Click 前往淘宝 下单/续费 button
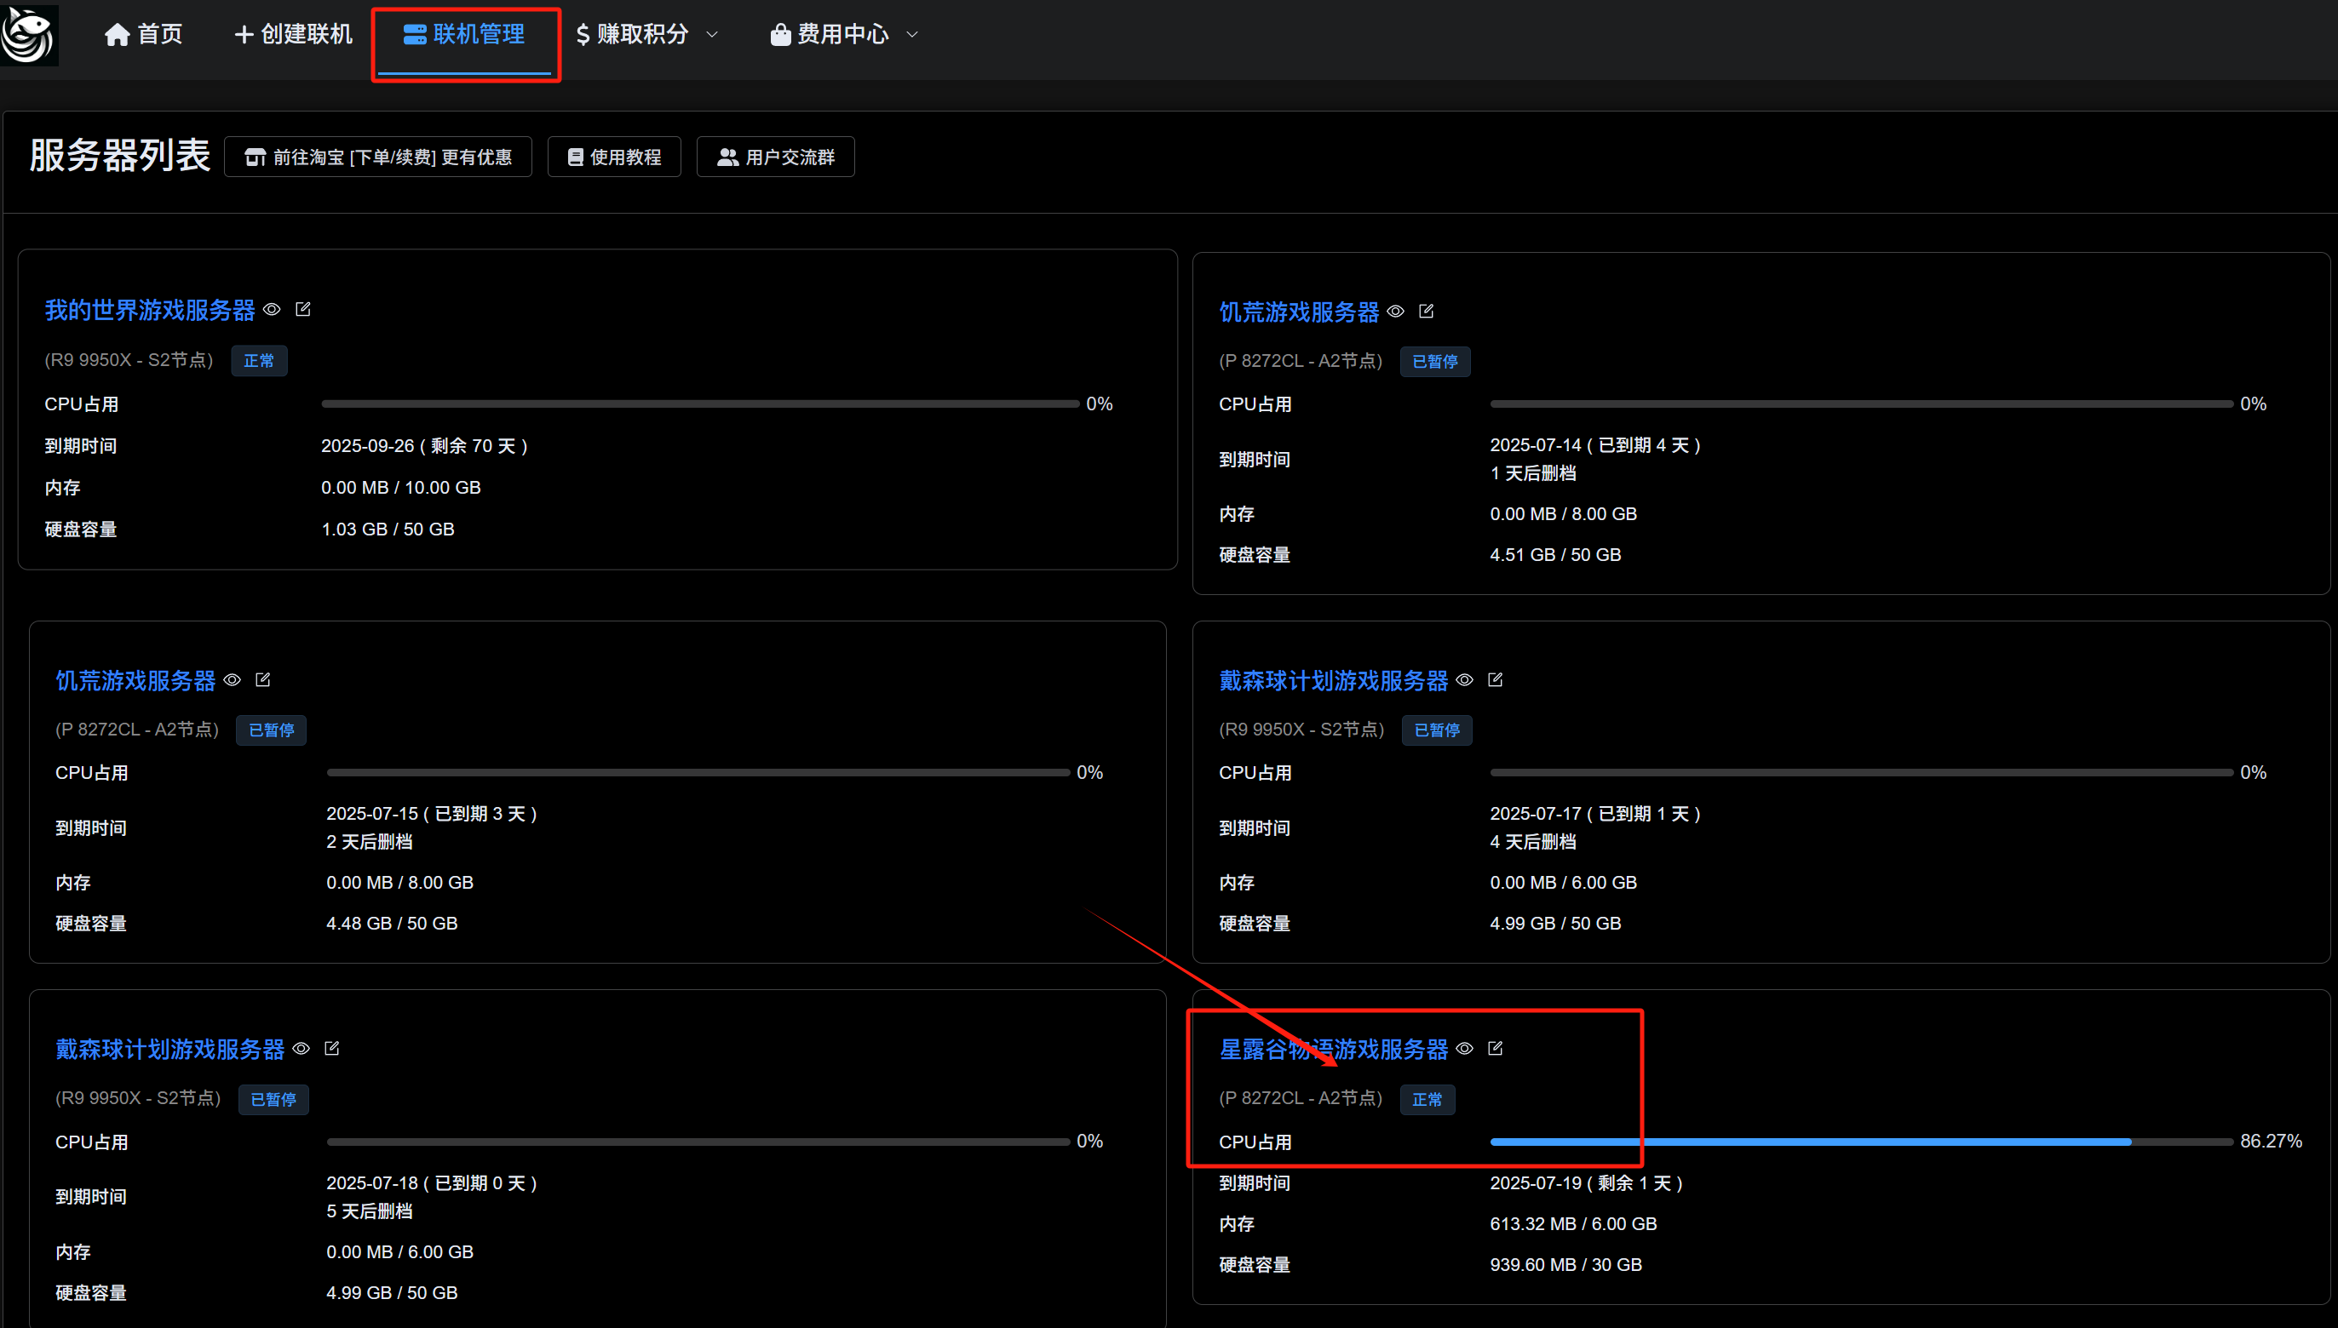The width and height of the screenshot is (2338, 1328). (378, 157)
